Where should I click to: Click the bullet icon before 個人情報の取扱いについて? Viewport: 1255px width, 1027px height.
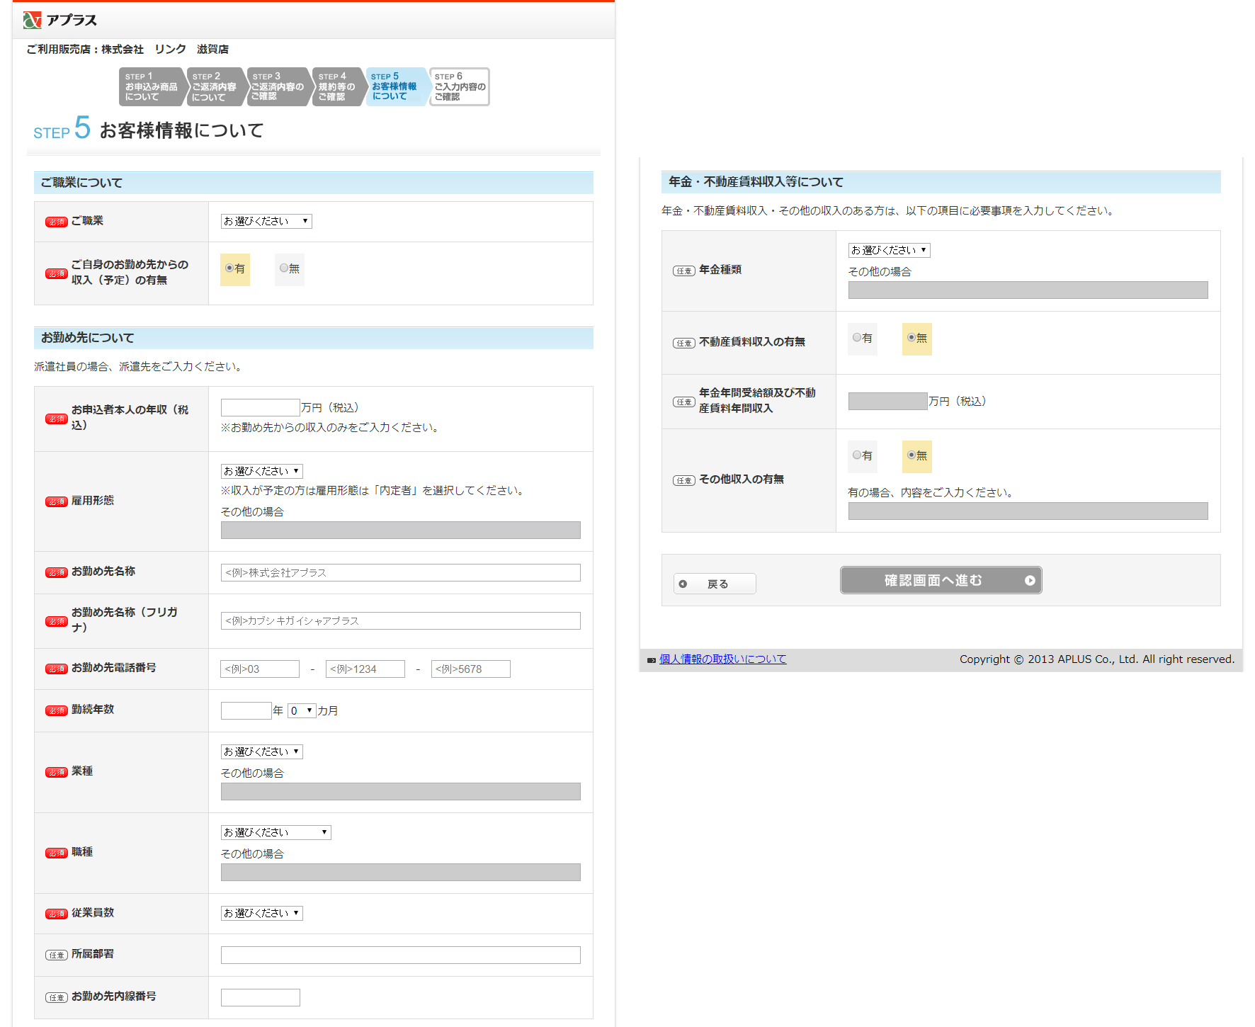click(x=651, y=660)
